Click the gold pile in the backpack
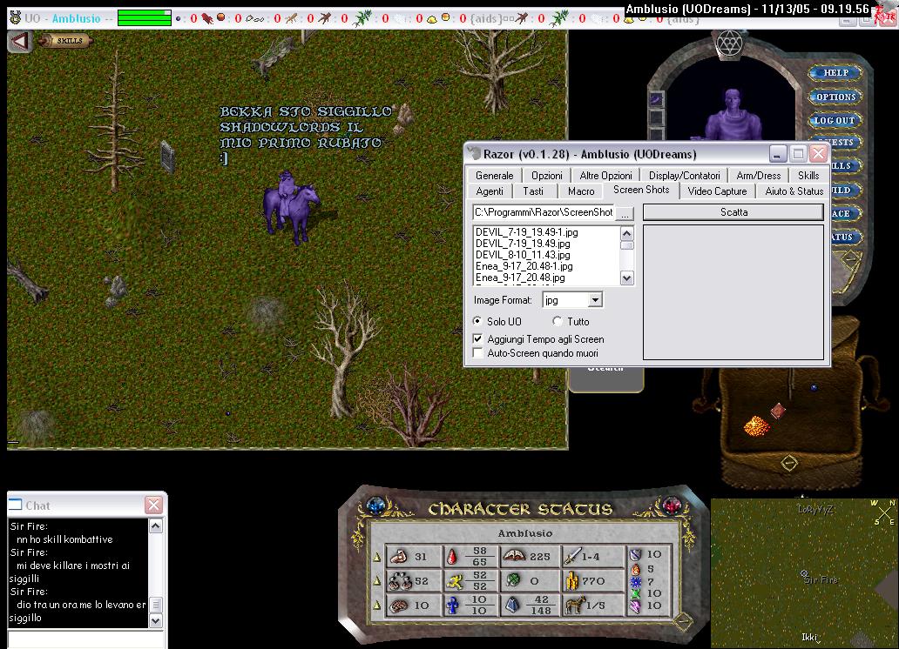This screenshot has width=899, height=649. click(x=757, y=426)
